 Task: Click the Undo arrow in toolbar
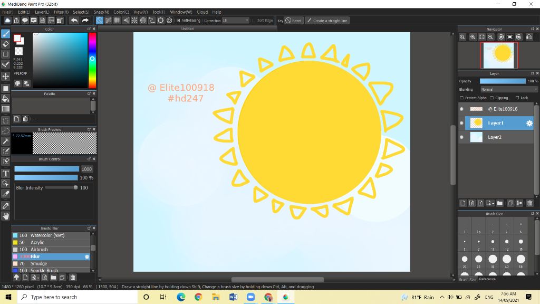tap(74, 21)
